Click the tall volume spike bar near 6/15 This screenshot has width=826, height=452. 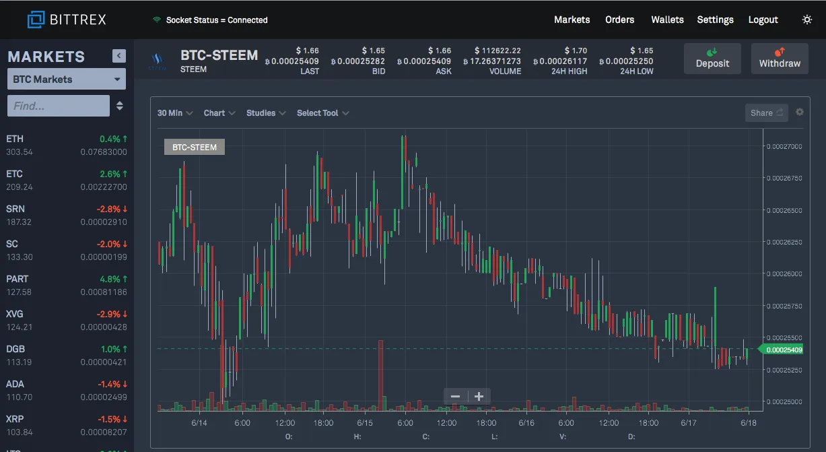381,375
